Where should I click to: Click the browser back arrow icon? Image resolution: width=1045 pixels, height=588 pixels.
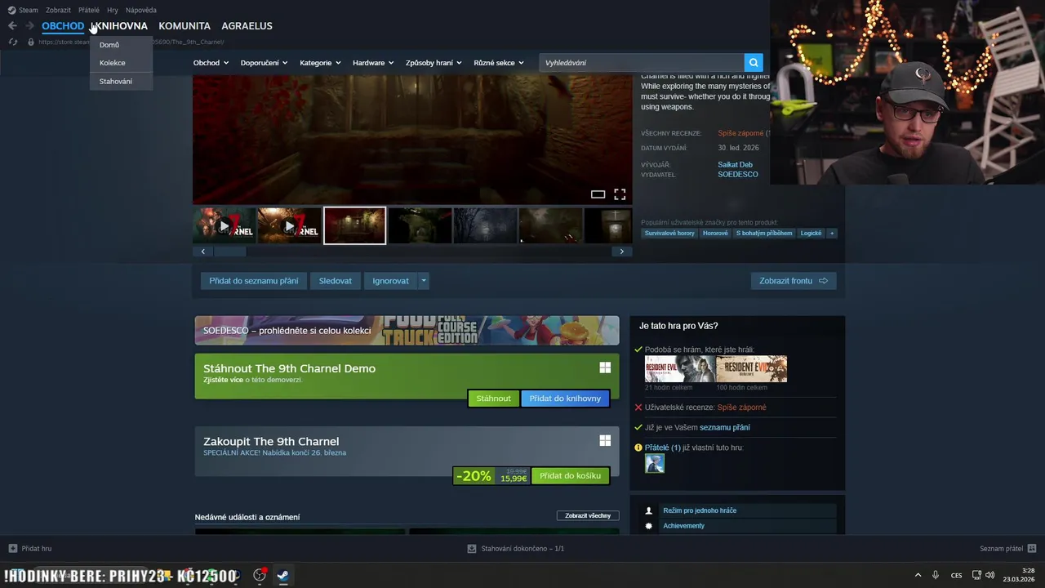point(12,26)
